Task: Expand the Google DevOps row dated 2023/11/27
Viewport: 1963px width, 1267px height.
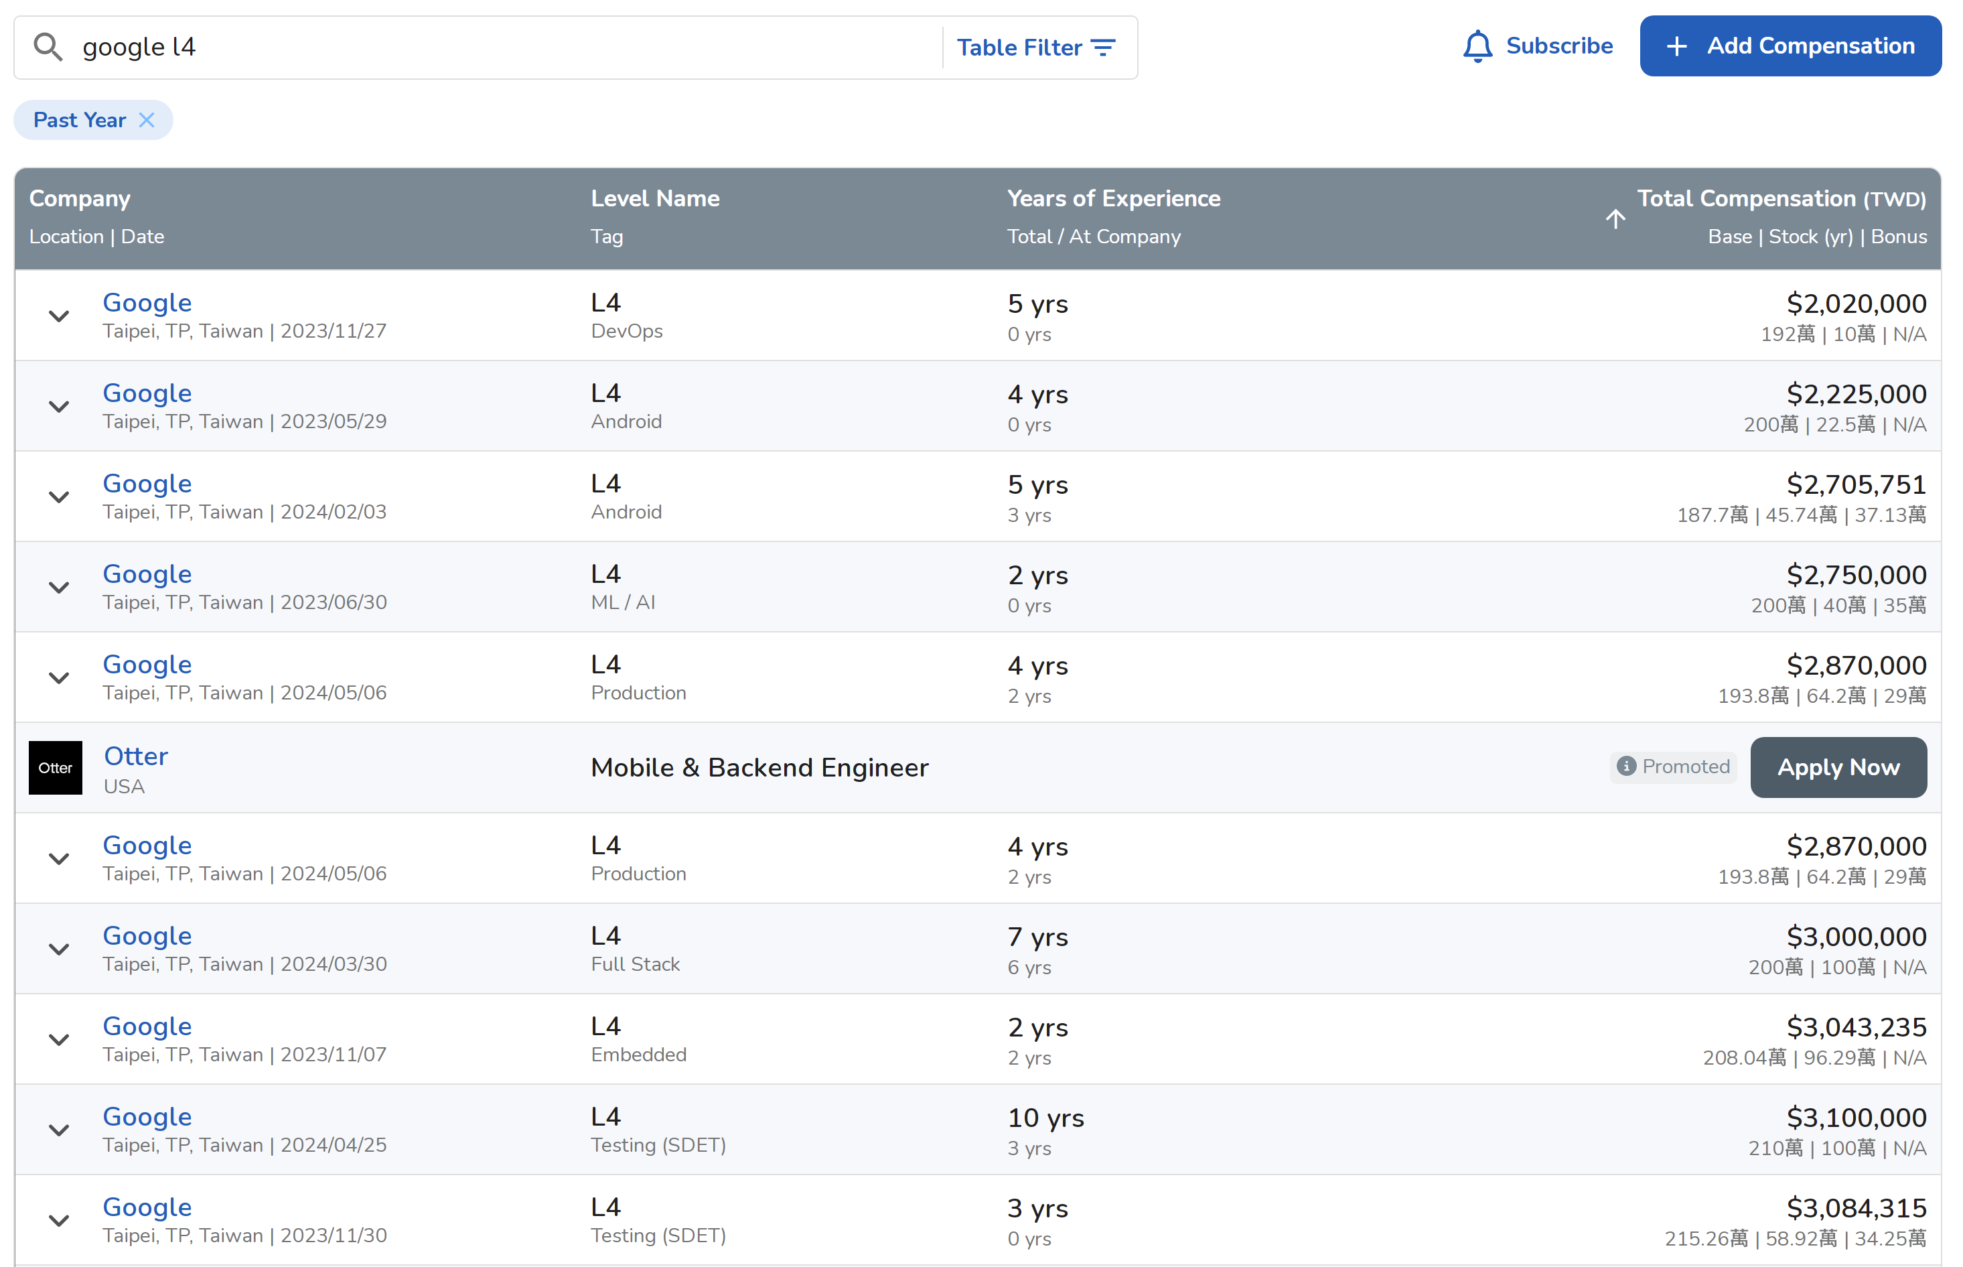Action: (58, 316)
